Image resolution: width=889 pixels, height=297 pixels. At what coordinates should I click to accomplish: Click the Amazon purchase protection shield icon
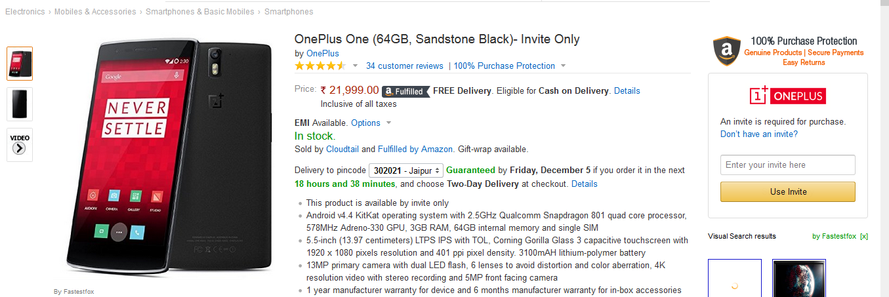pyautogui.click(x=726, y=50)
